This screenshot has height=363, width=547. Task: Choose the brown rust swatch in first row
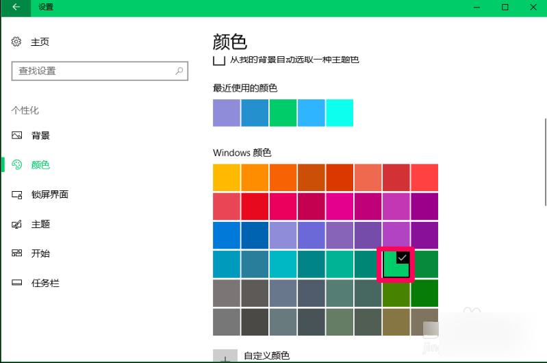pyautogui.click(x=311, y=177)
